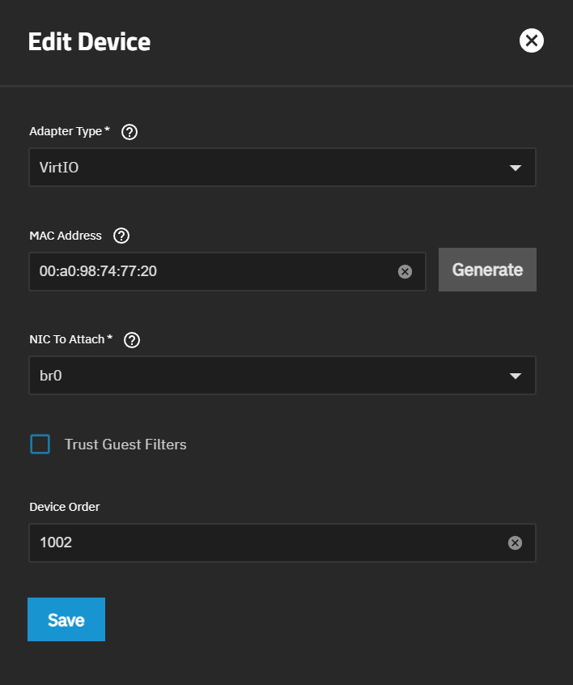This screenshot has height=685, width=573.
Task: Clear the Device Order value
Action: pos(515,542)
